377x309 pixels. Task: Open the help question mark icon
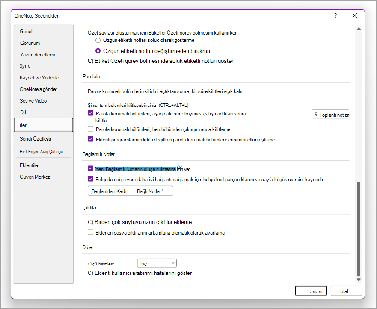tap(335, 16)
